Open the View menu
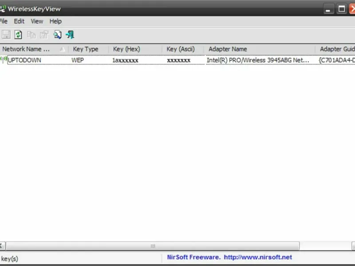This screenshot has width=355, height=266. [37, 21]
